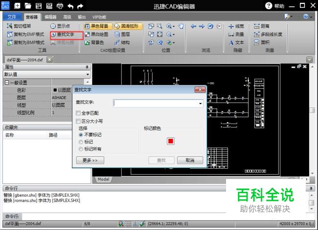Switch to the 输出 tab
The width and height of the screenshot is (318, 230).
(x=82, y=17)
